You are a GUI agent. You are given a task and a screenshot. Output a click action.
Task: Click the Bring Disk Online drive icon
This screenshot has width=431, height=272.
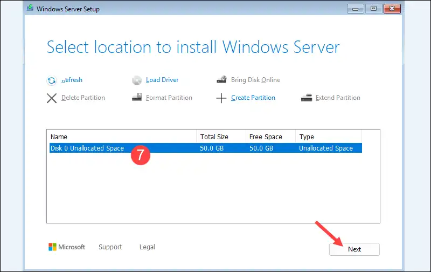[x=221, y=80]
